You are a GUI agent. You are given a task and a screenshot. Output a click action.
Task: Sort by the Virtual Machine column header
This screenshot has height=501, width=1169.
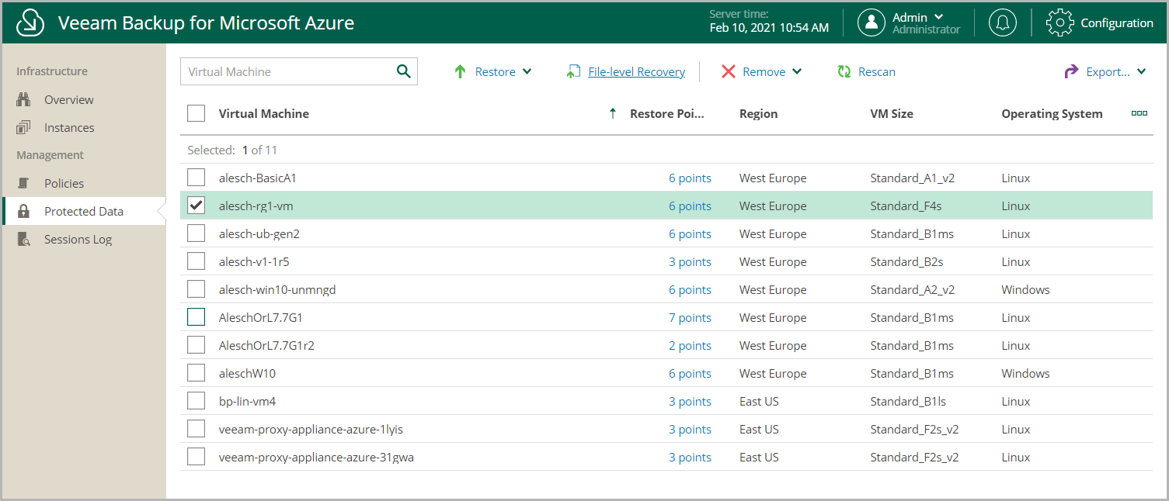(x=264, y=113)
